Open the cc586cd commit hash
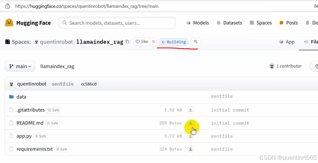This screenshot has width=318, height=163. [x=88, y=84]
